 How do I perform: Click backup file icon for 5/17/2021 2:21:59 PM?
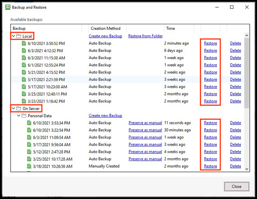point(24,79)
